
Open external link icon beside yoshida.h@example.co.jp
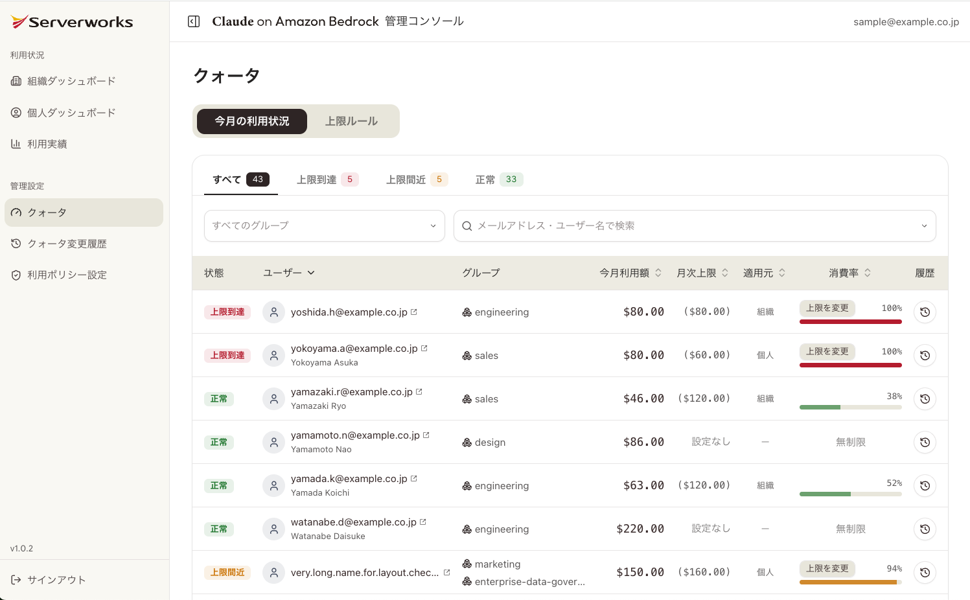(x=414, y=312)
